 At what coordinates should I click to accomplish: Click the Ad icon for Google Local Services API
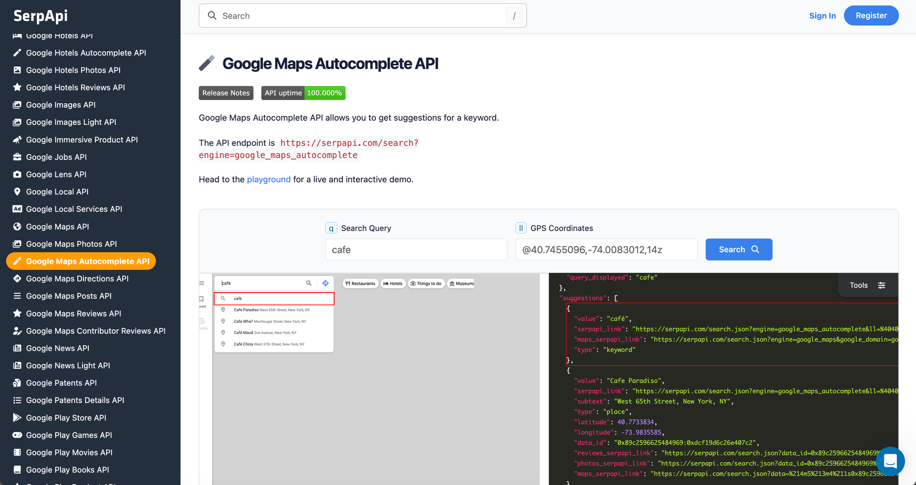pyautogui.click(x=17, y=209)
